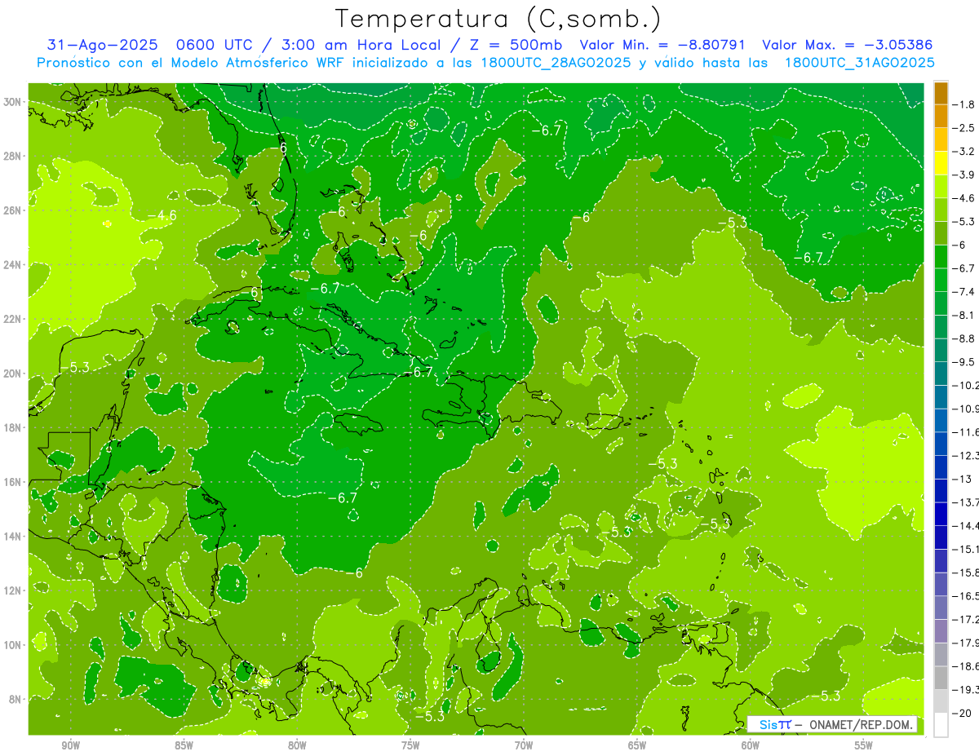
Task: Click the '65W' longitude axis label
Action: [x=637, y=745]
